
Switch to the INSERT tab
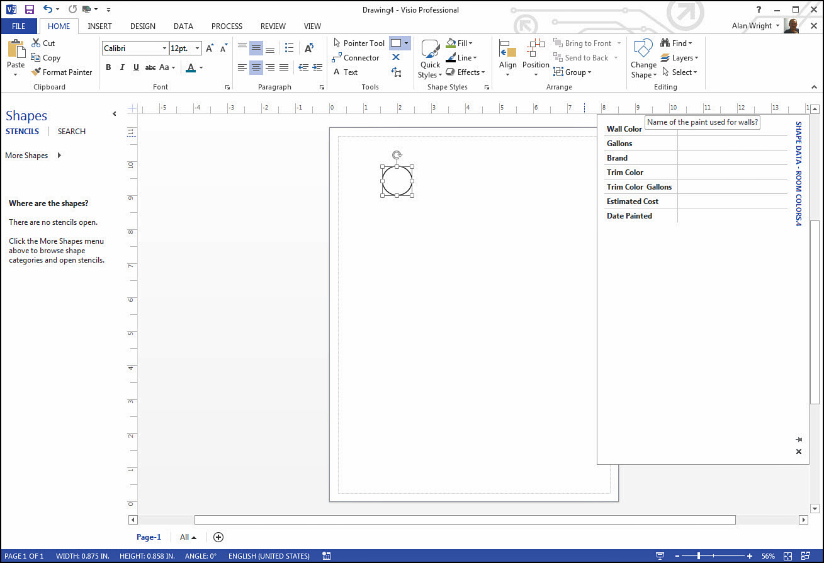click(100, 26)
